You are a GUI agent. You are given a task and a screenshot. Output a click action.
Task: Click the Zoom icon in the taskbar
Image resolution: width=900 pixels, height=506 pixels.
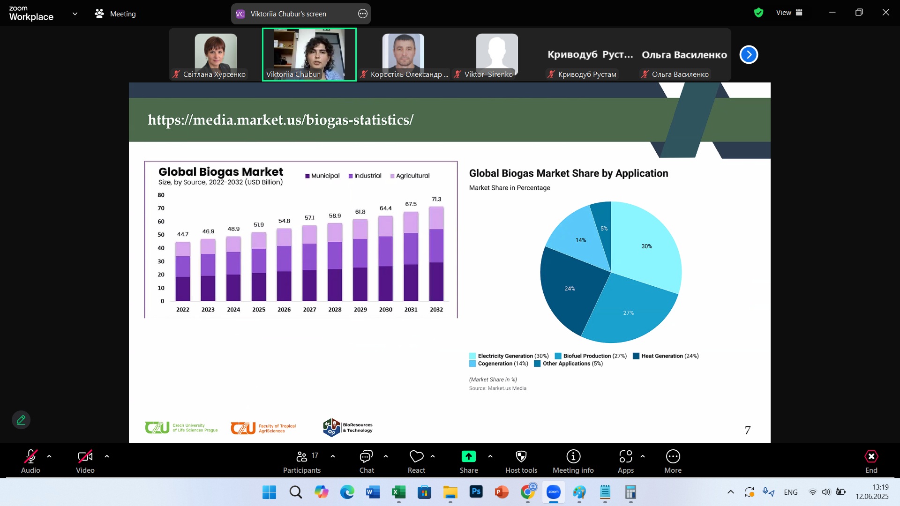tap(554, 492)
